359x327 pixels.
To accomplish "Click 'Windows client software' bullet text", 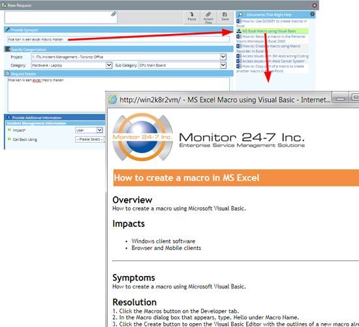I will (x=163, y=241).
